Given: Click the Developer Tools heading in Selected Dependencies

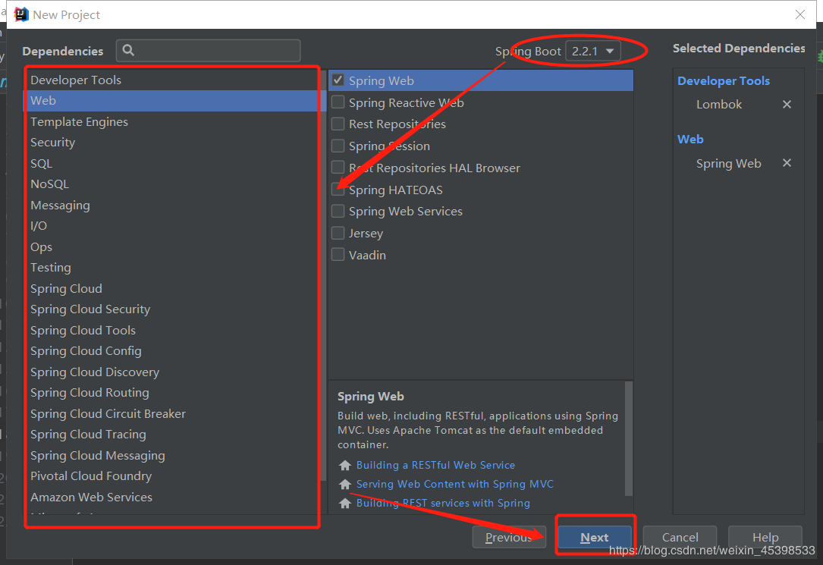Looking at the screenshot, I should pyautogui.click(x=724, y=81).
